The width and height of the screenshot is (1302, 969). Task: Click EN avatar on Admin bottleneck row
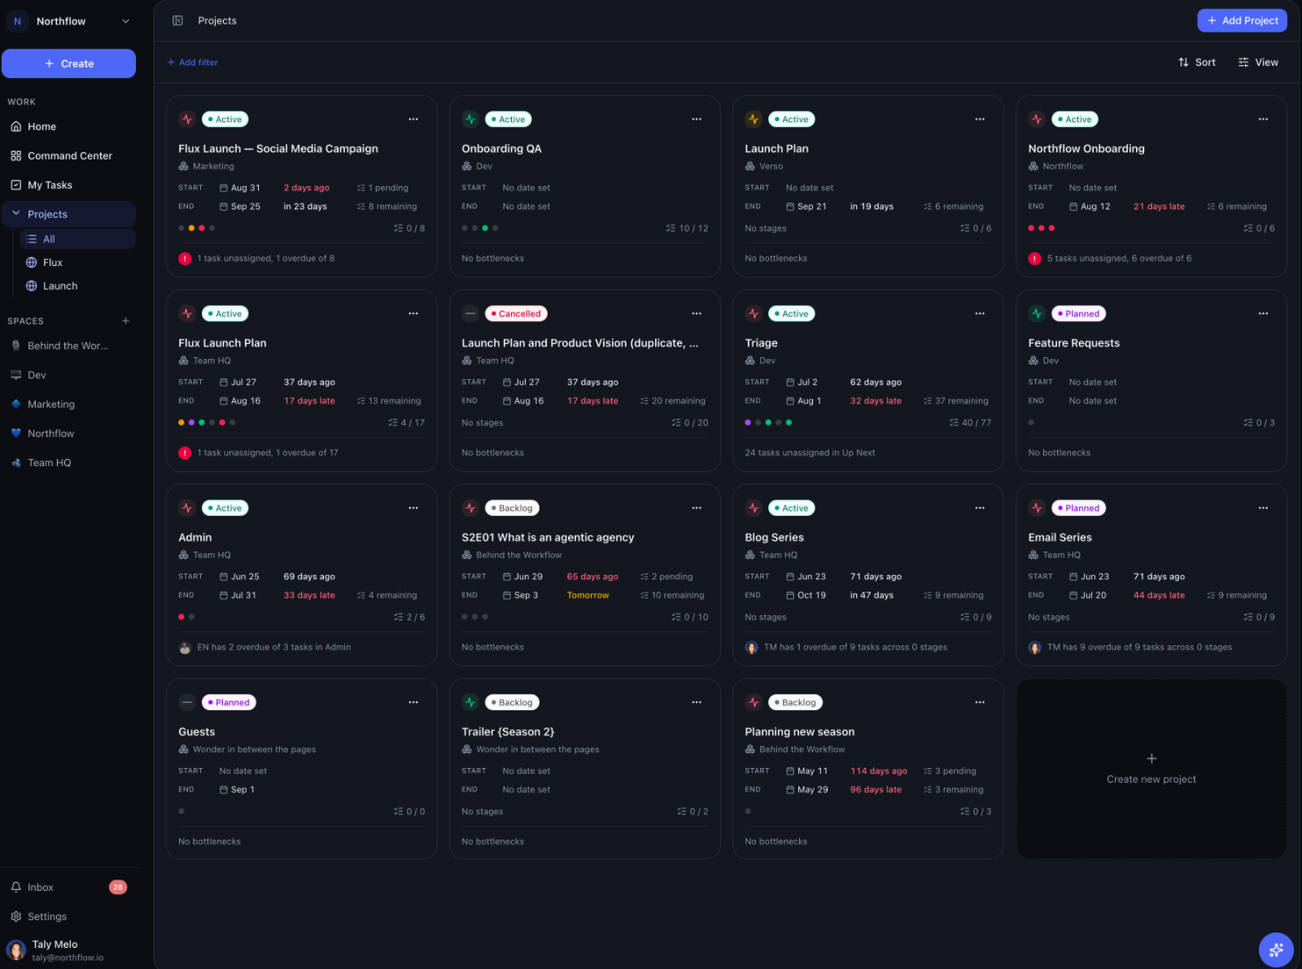pos(185,648)
